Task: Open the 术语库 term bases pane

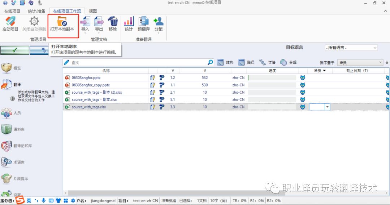Action: [13, 162]
